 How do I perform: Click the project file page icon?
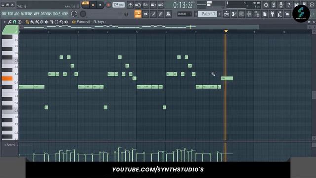[x=265, y=14]
